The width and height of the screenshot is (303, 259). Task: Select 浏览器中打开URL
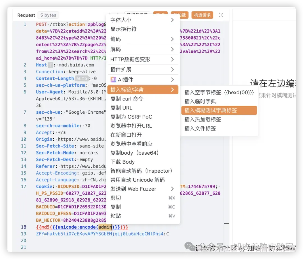[143, 126]
